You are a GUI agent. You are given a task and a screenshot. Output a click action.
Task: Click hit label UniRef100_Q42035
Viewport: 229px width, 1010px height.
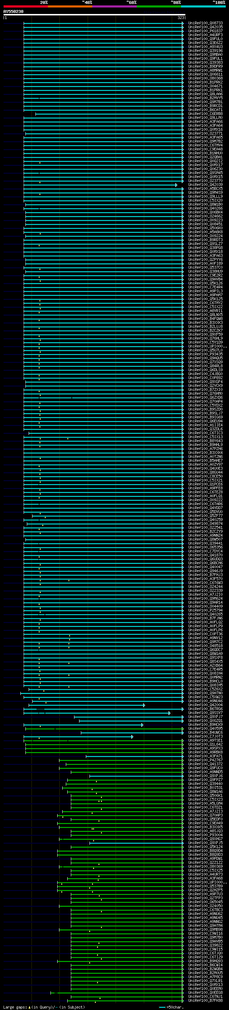click(205, 27)
